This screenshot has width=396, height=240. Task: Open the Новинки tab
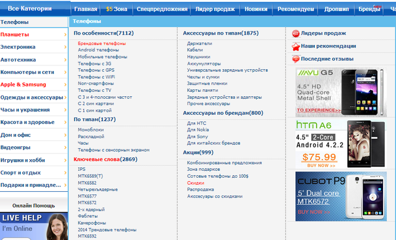click(256, 9)
